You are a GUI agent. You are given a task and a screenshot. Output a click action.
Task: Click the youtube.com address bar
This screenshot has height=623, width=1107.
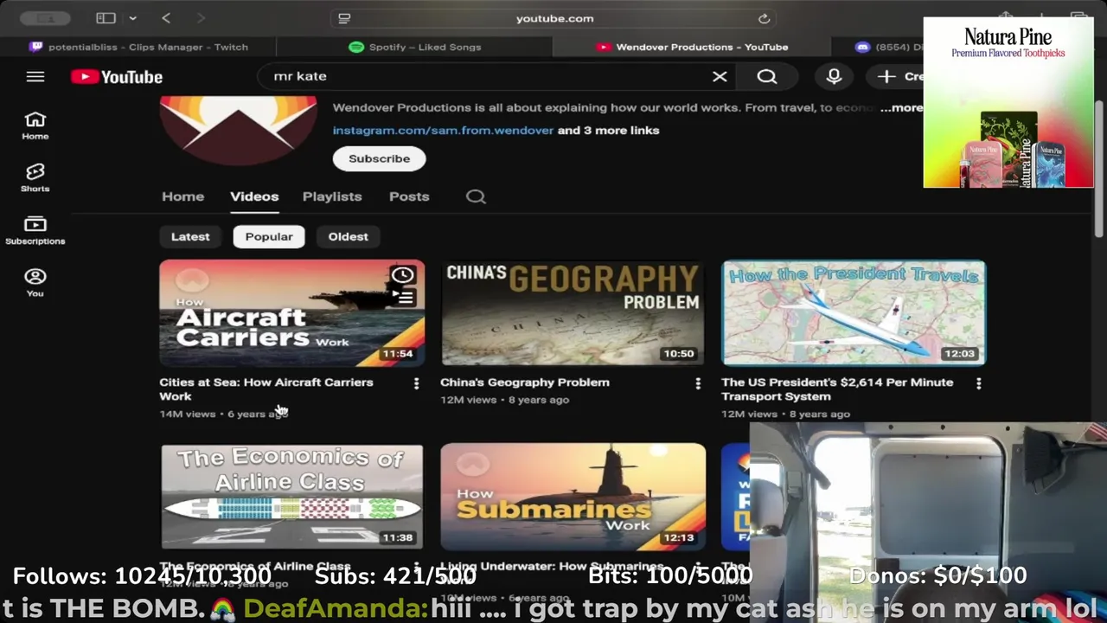554,18
